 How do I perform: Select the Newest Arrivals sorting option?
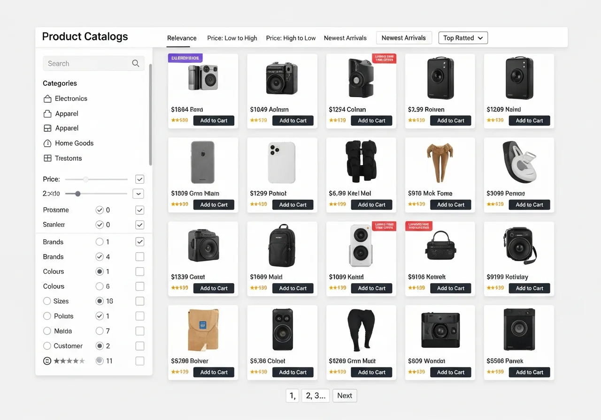click(x=345, y=38)
